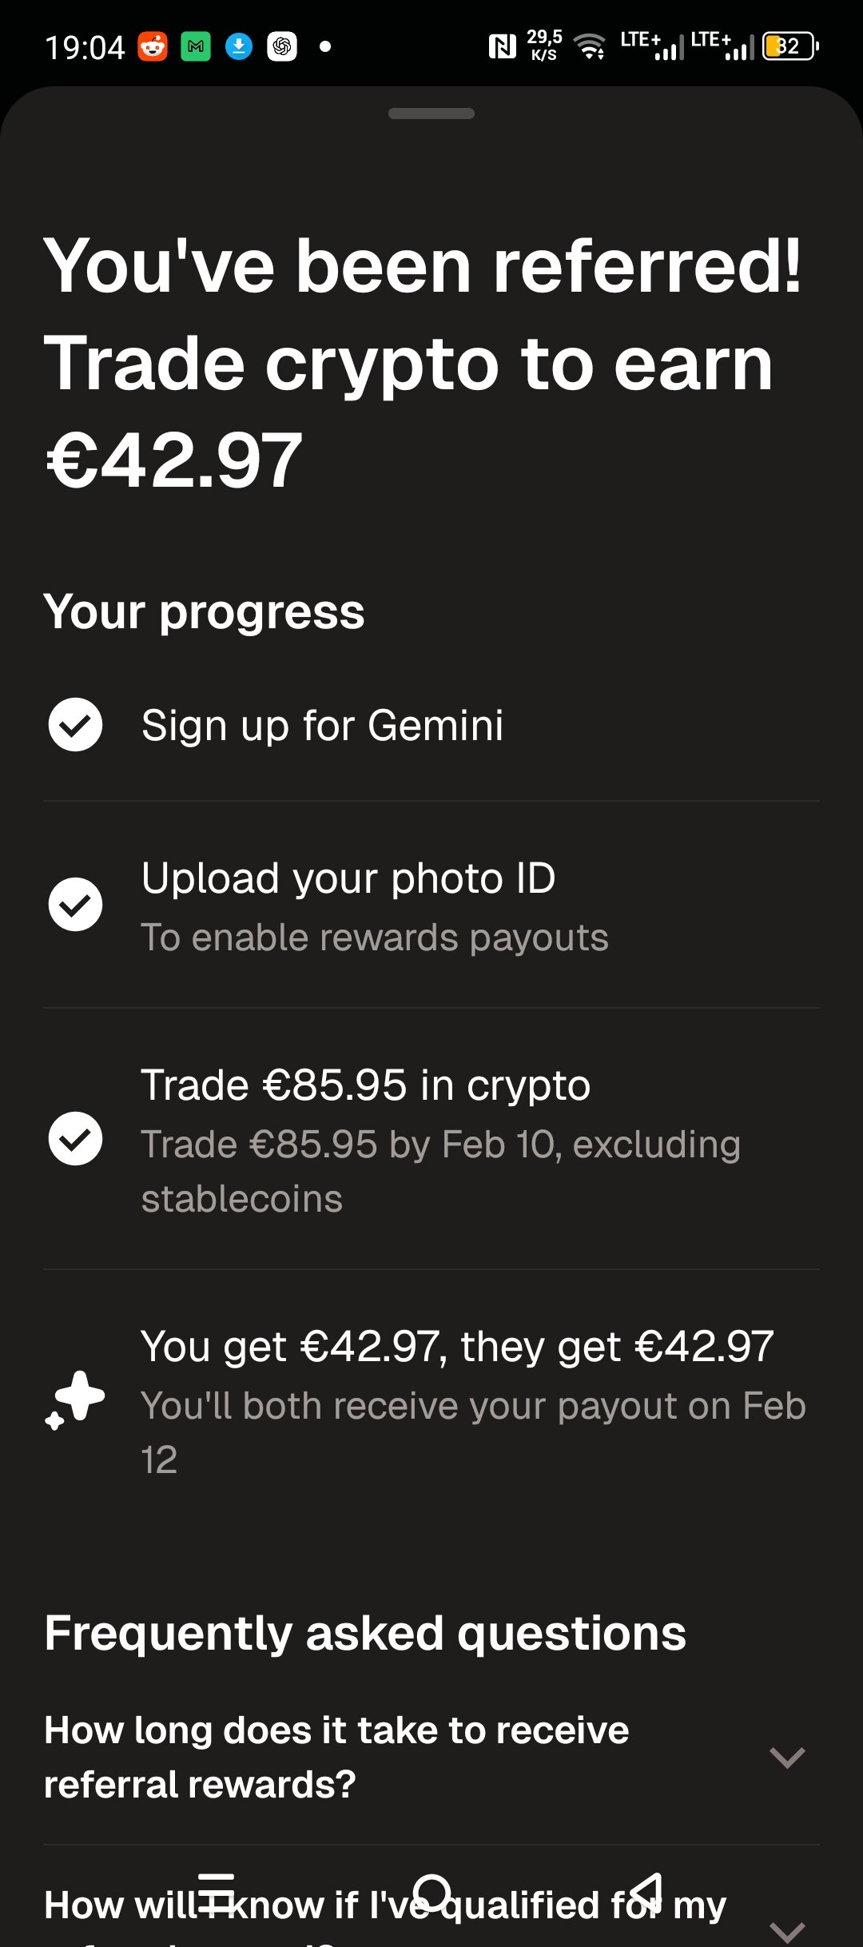Tap the sparkle reward icon
The image size is (863, 1947).
pyautogui.click(x=75, y=1400)
